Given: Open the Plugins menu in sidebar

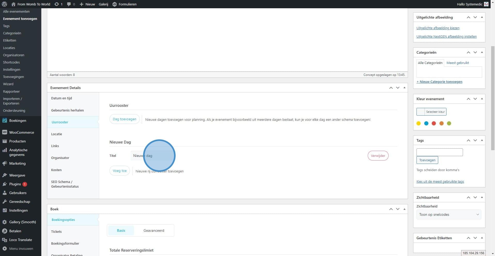Looking at the screenshot, I should [x=15, y=184].
